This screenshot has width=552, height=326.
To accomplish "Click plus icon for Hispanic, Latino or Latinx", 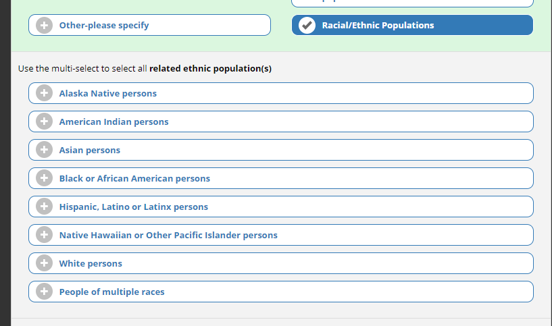I will pyautogui.click(x=45, y=207).
